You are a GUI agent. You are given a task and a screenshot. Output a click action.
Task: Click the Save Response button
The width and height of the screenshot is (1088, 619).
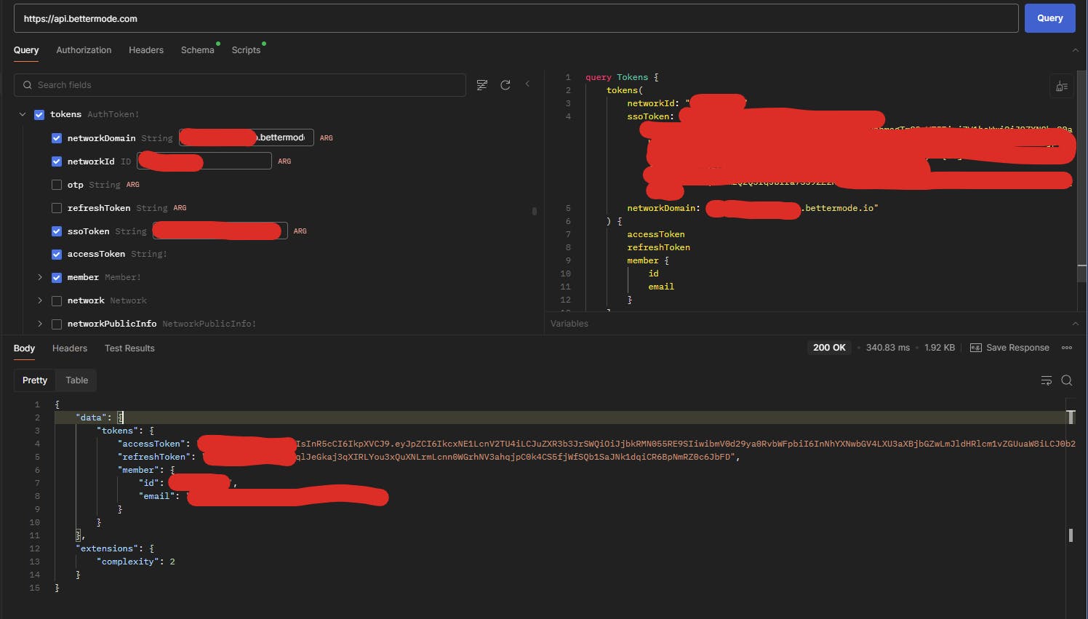click(1010, 348)
